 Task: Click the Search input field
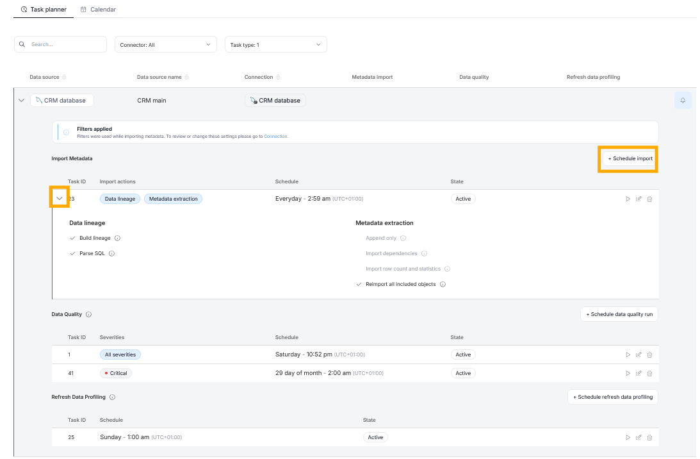tap(64, 44)
